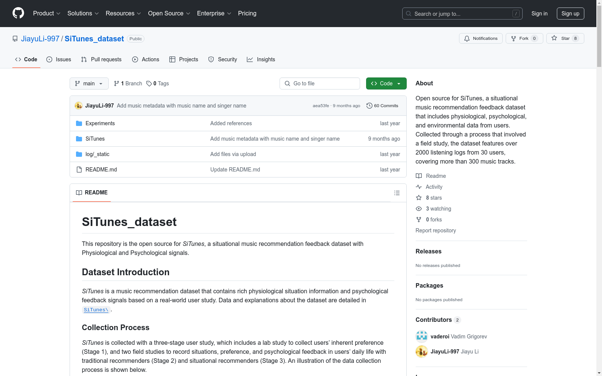This screenshot has height=376, width=602.
Task: Switch to the Projects tab
Action: click(x=184, y=59)
